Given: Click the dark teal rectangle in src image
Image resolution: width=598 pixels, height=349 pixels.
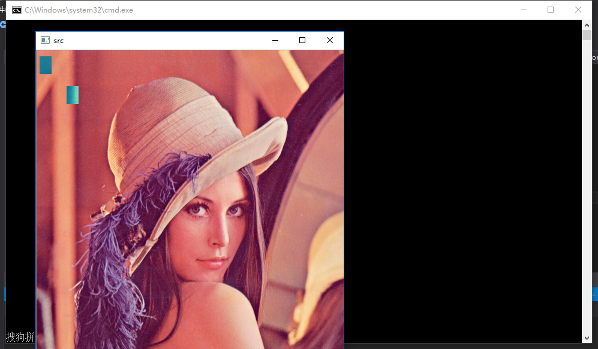Looking at the screenshot, I should click(x=46, y=65).
